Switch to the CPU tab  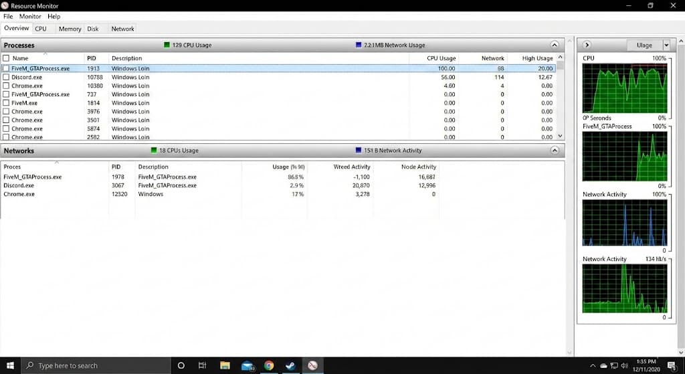click(x=41, y=29)
